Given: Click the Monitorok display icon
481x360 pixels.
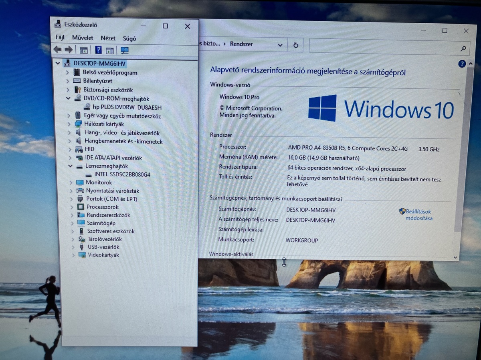Looking at the screenshot, I should (x=80, y=182).
